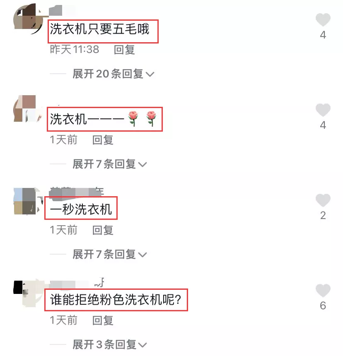Open blurred username above 一秒洗衣机 comment
The height and width of the screenshot is (356, 343).
point(77,192)
